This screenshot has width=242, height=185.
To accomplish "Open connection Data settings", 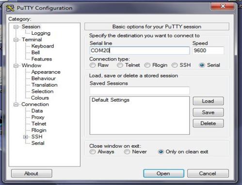I will tap(37, 111).
